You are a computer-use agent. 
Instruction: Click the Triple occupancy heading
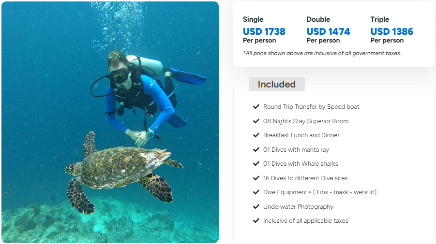click(380, 19)
